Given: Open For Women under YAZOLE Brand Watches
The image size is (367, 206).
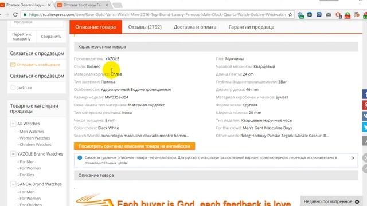Looking at the screenshot, I should coord(30,168).
